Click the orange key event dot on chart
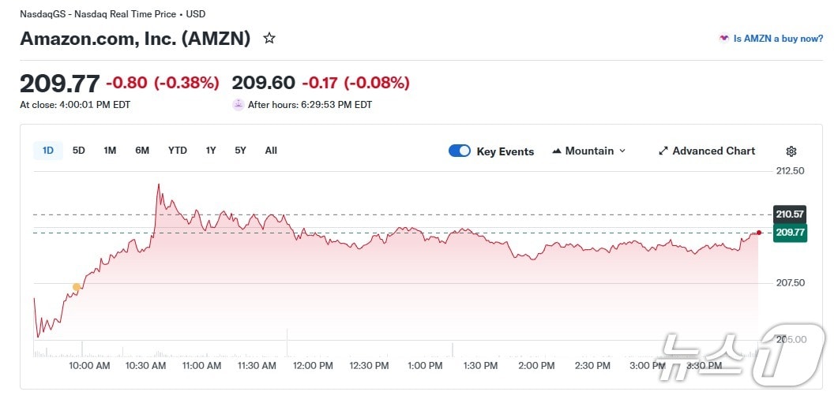This screenshot has width=838, height=399. point(76,287)
